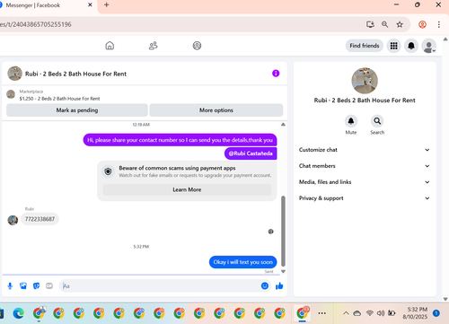449x324 pixels.
Task: Click the 'Okay i will text you soon' message
Action: click(242, 262)
